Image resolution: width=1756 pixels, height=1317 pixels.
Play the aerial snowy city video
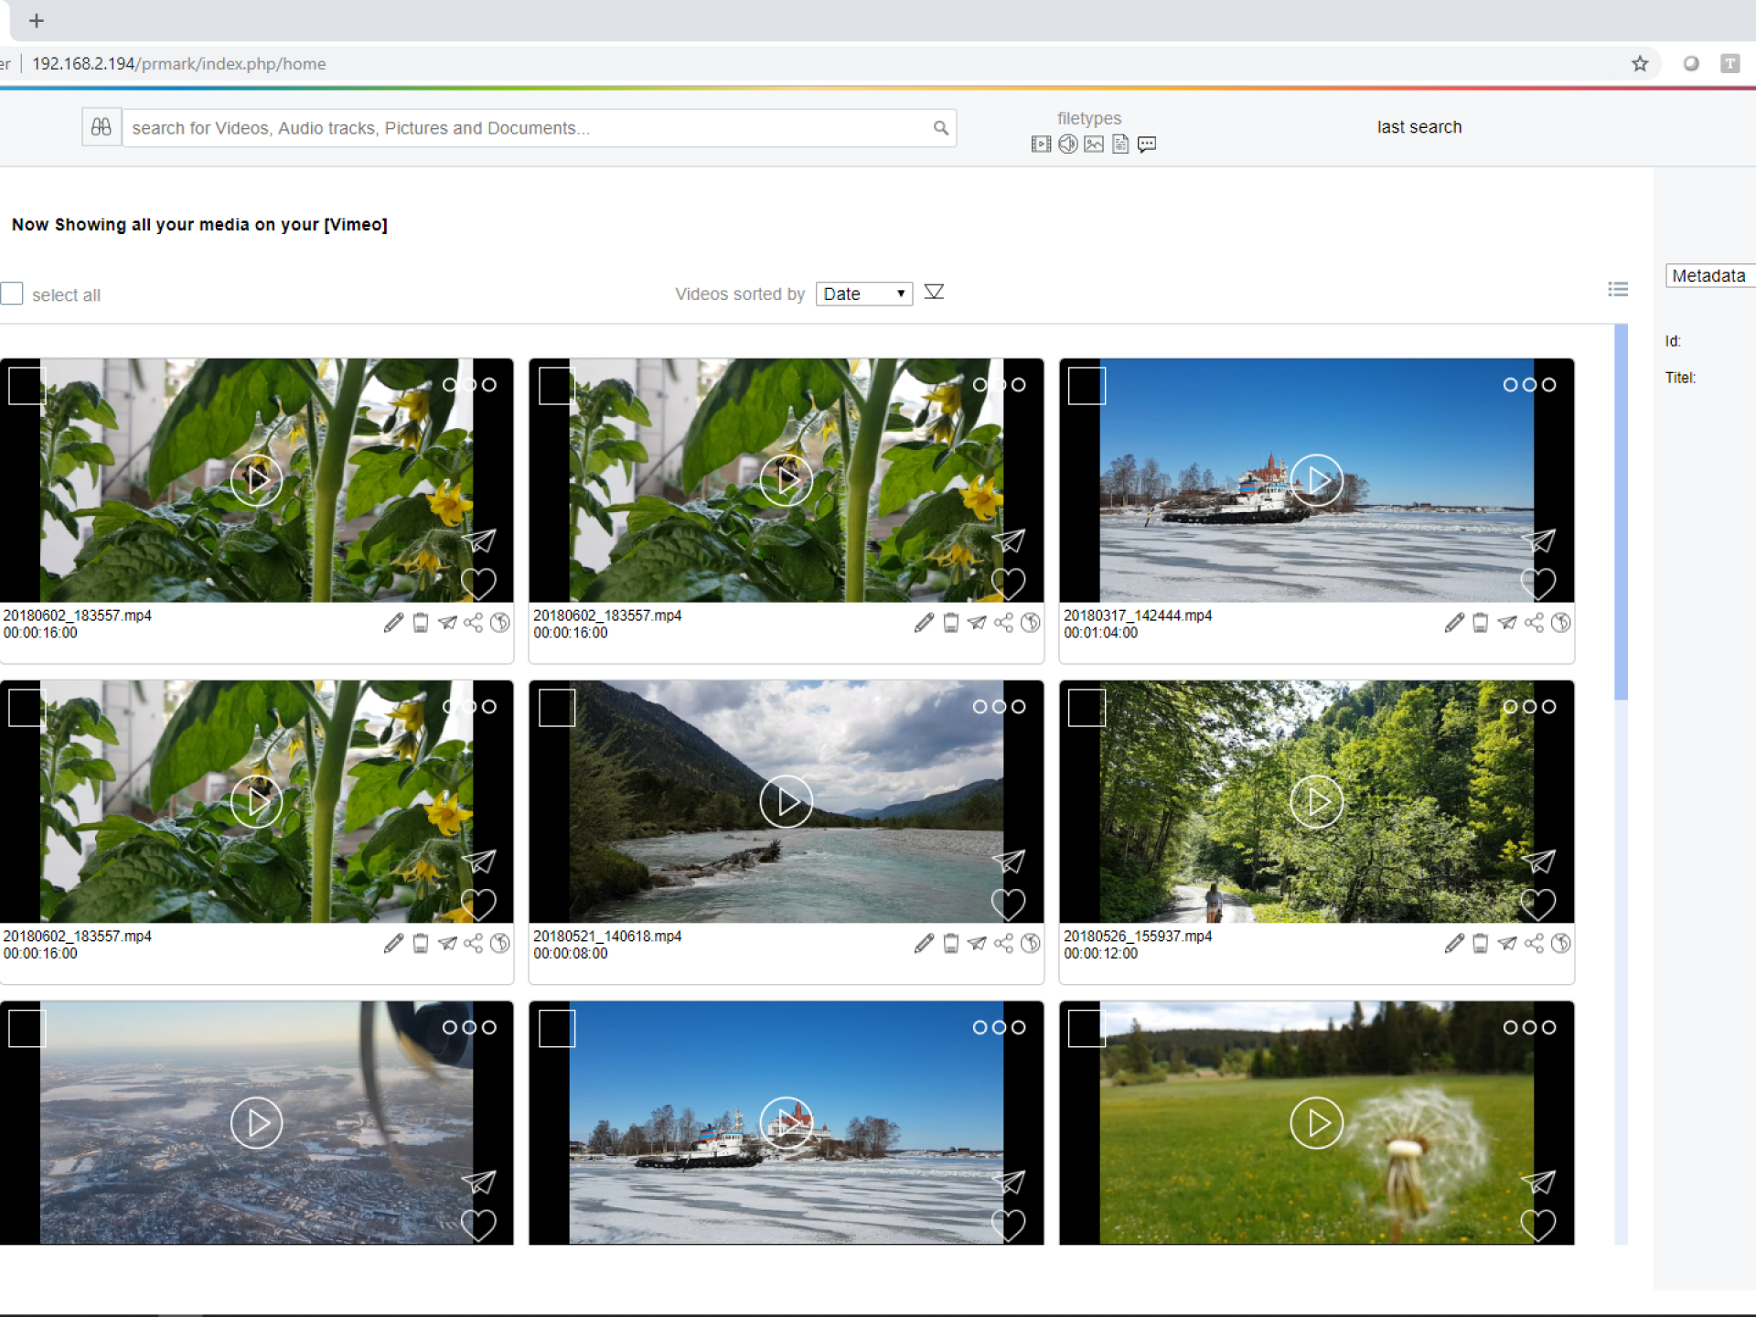256,1123
